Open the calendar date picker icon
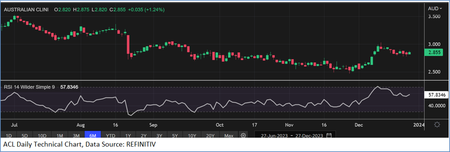Image resolution: width=450 pixels, height=152 pixels. click(x=329, y=135)
